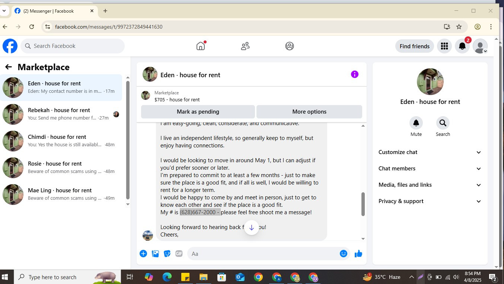Open the notifications bell
The width and height of the screenshot is (504, 284).
tap(462, 46)
